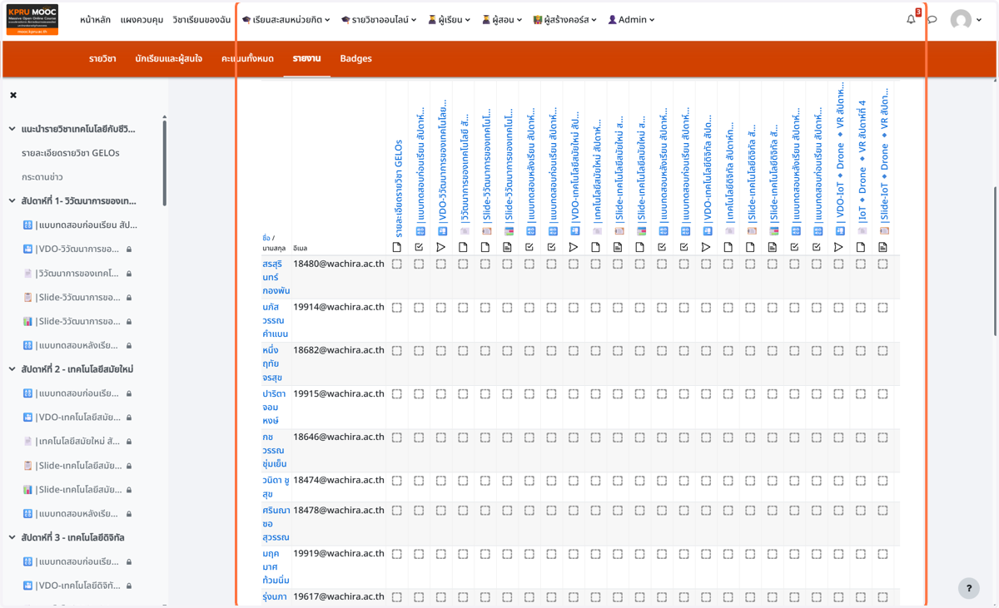Tick GELOs checkbox for 18480@wachira.ac.th

(x=397, y=264)
